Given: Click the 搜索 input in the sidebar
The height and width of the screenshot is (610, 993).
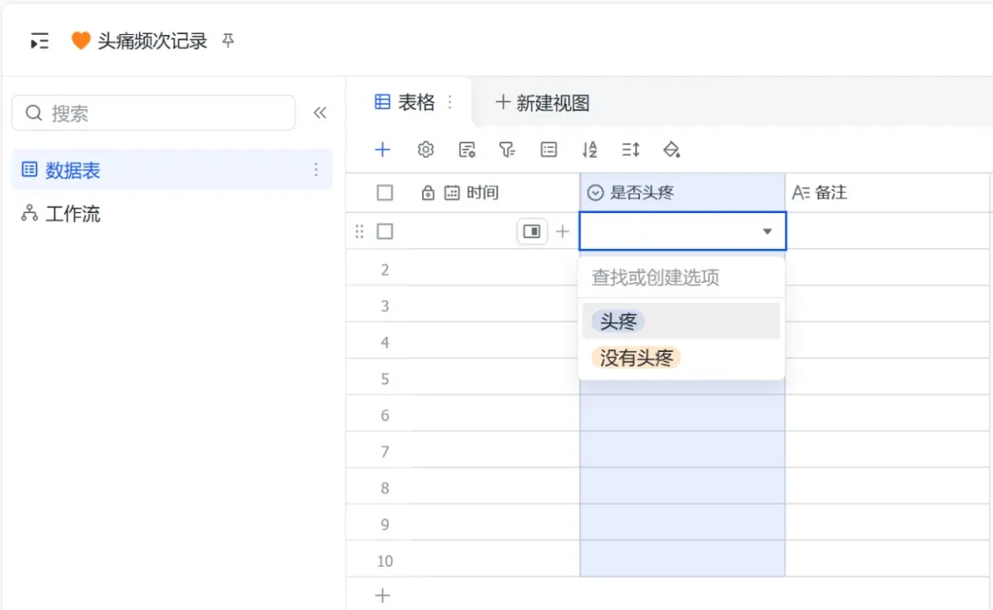Looking at the screenshot, I should (154, 113).
